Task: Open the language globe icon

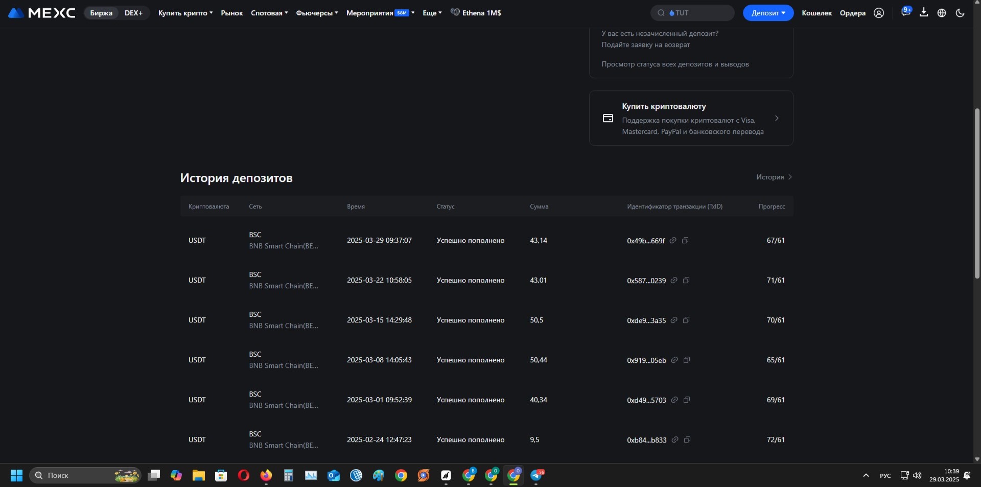Action: tap(942, 13)
